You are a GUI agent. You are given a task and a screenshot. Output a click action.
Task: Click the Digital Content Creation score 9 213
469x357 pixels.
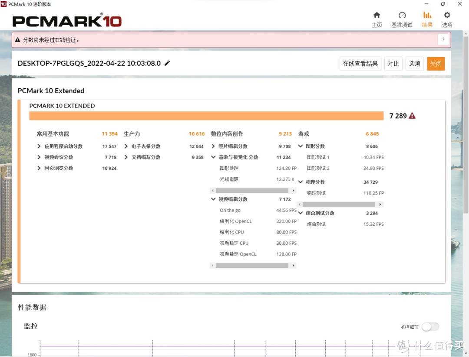tap(285, 134)
